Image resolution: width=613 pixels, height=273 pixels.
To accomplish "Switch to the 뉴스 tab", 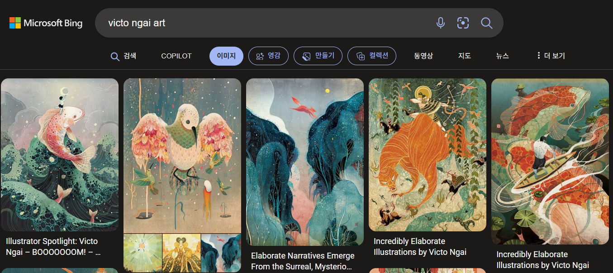I will (x=502, y=56).
